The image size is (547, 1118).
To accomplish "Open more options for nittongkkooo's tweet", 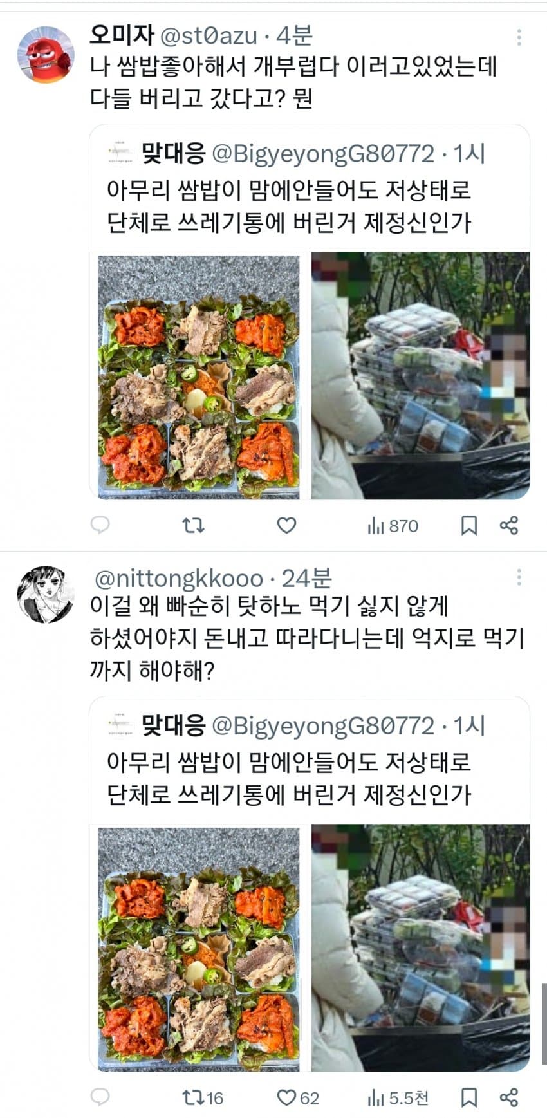I will [519, 577].
